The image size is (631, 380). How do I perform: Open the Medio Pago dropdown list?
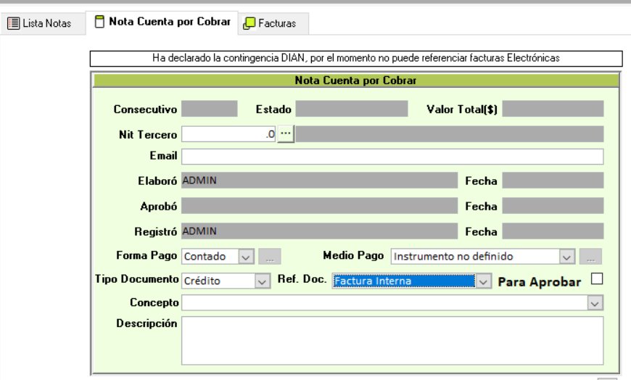click(567, 256)
